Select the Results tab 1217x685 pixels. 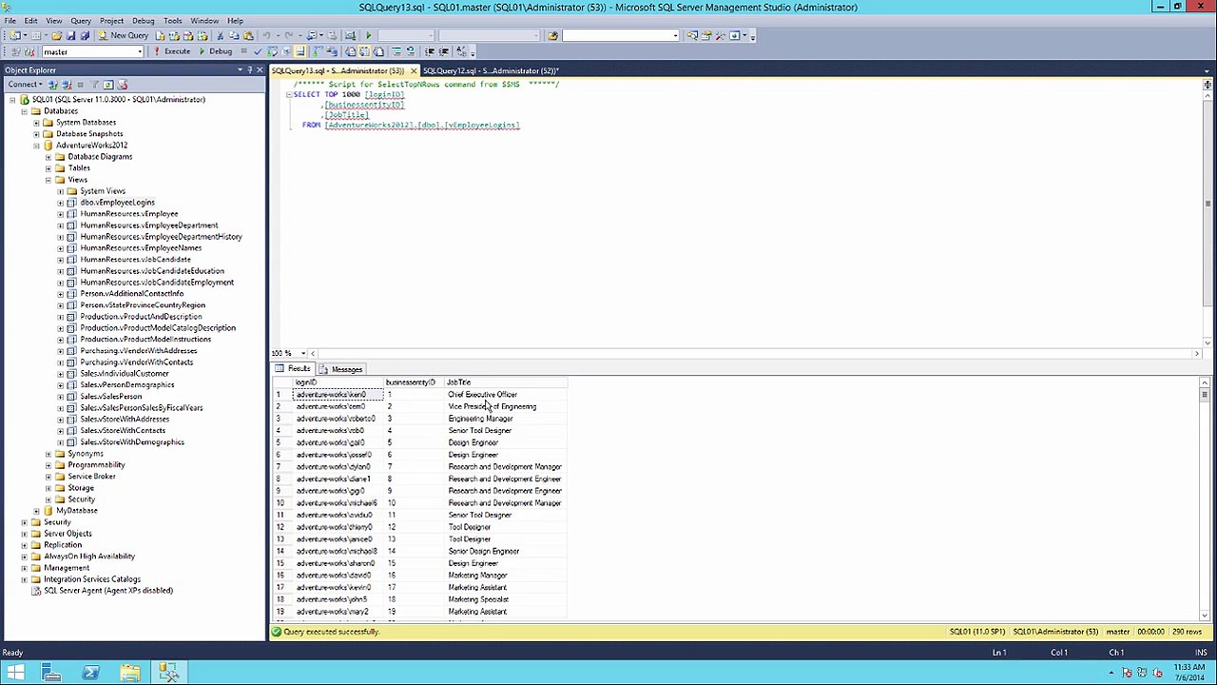click(293, 369)
